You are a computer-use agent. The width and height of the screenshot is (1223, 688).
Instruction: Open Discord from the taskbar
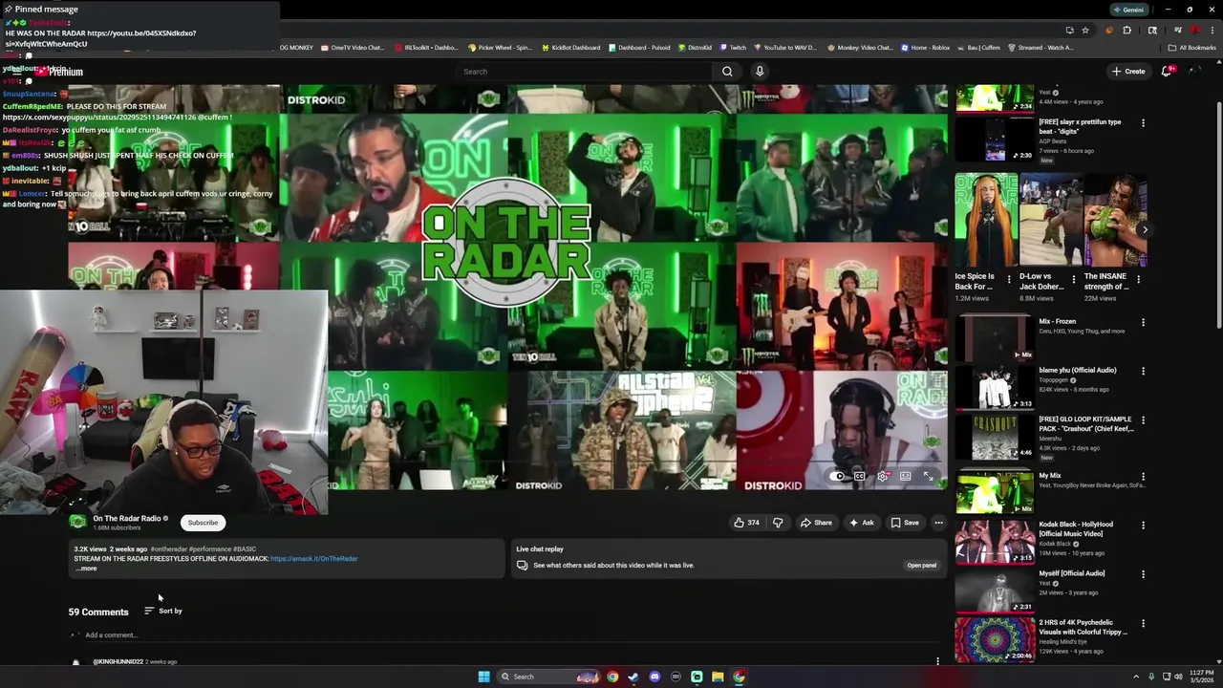tap(654, 677)
